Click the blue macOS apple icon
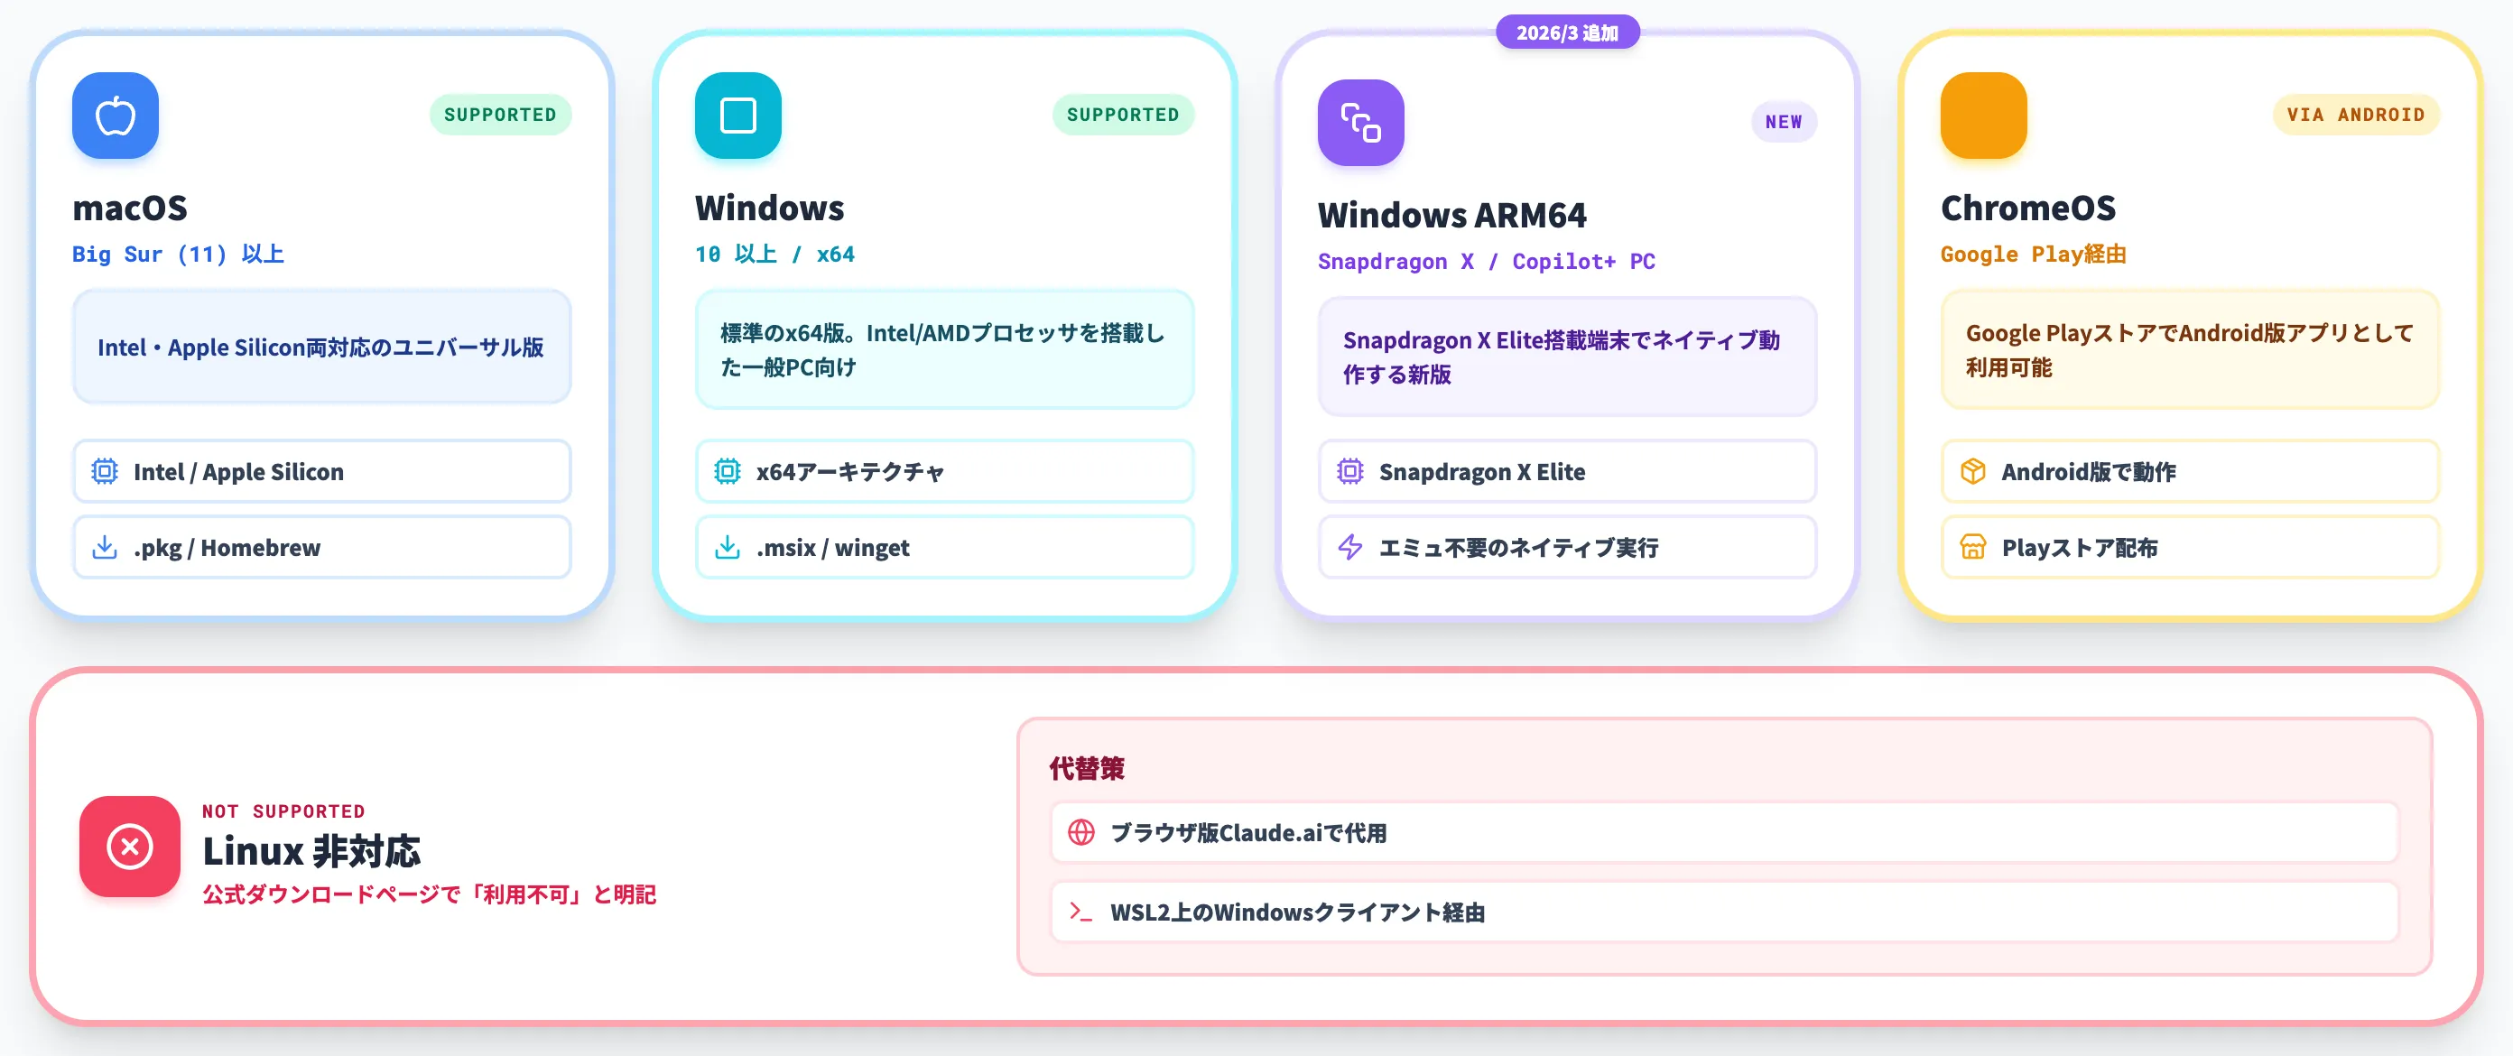Screen dimensions: 2513x1056 pyautogui.click(x=116, y=115)
